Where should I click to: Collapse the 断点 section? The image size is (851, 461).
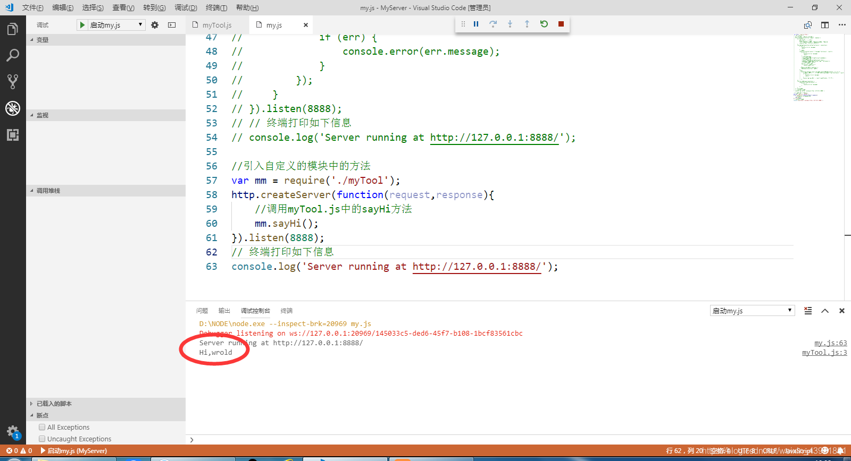click(106, 415)
